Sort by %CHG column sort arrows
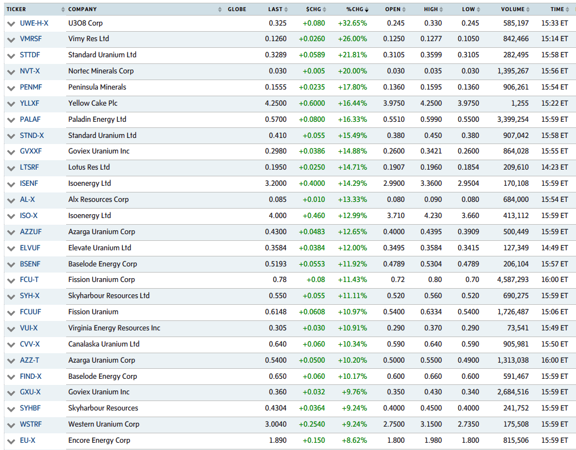 [x=366, y=9]
